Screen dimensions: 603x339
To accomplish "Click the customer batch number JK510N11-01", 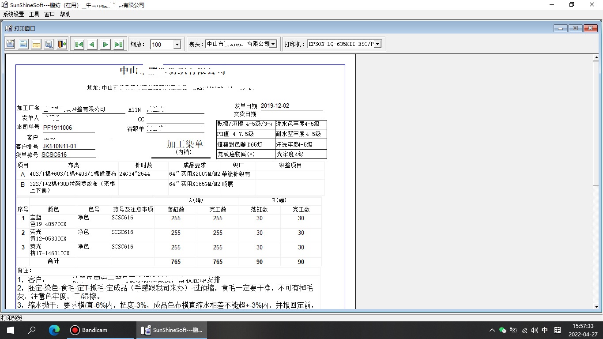I will point(60,146).
